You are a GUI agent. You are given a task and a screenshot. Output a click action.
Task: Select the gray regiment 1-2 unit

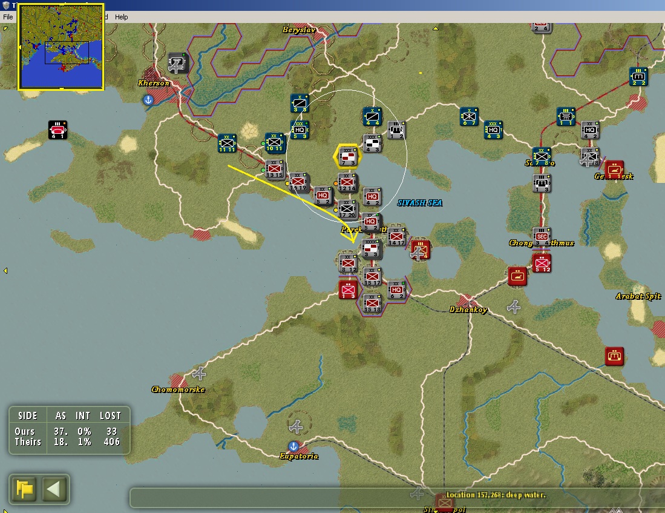[396, 130]
